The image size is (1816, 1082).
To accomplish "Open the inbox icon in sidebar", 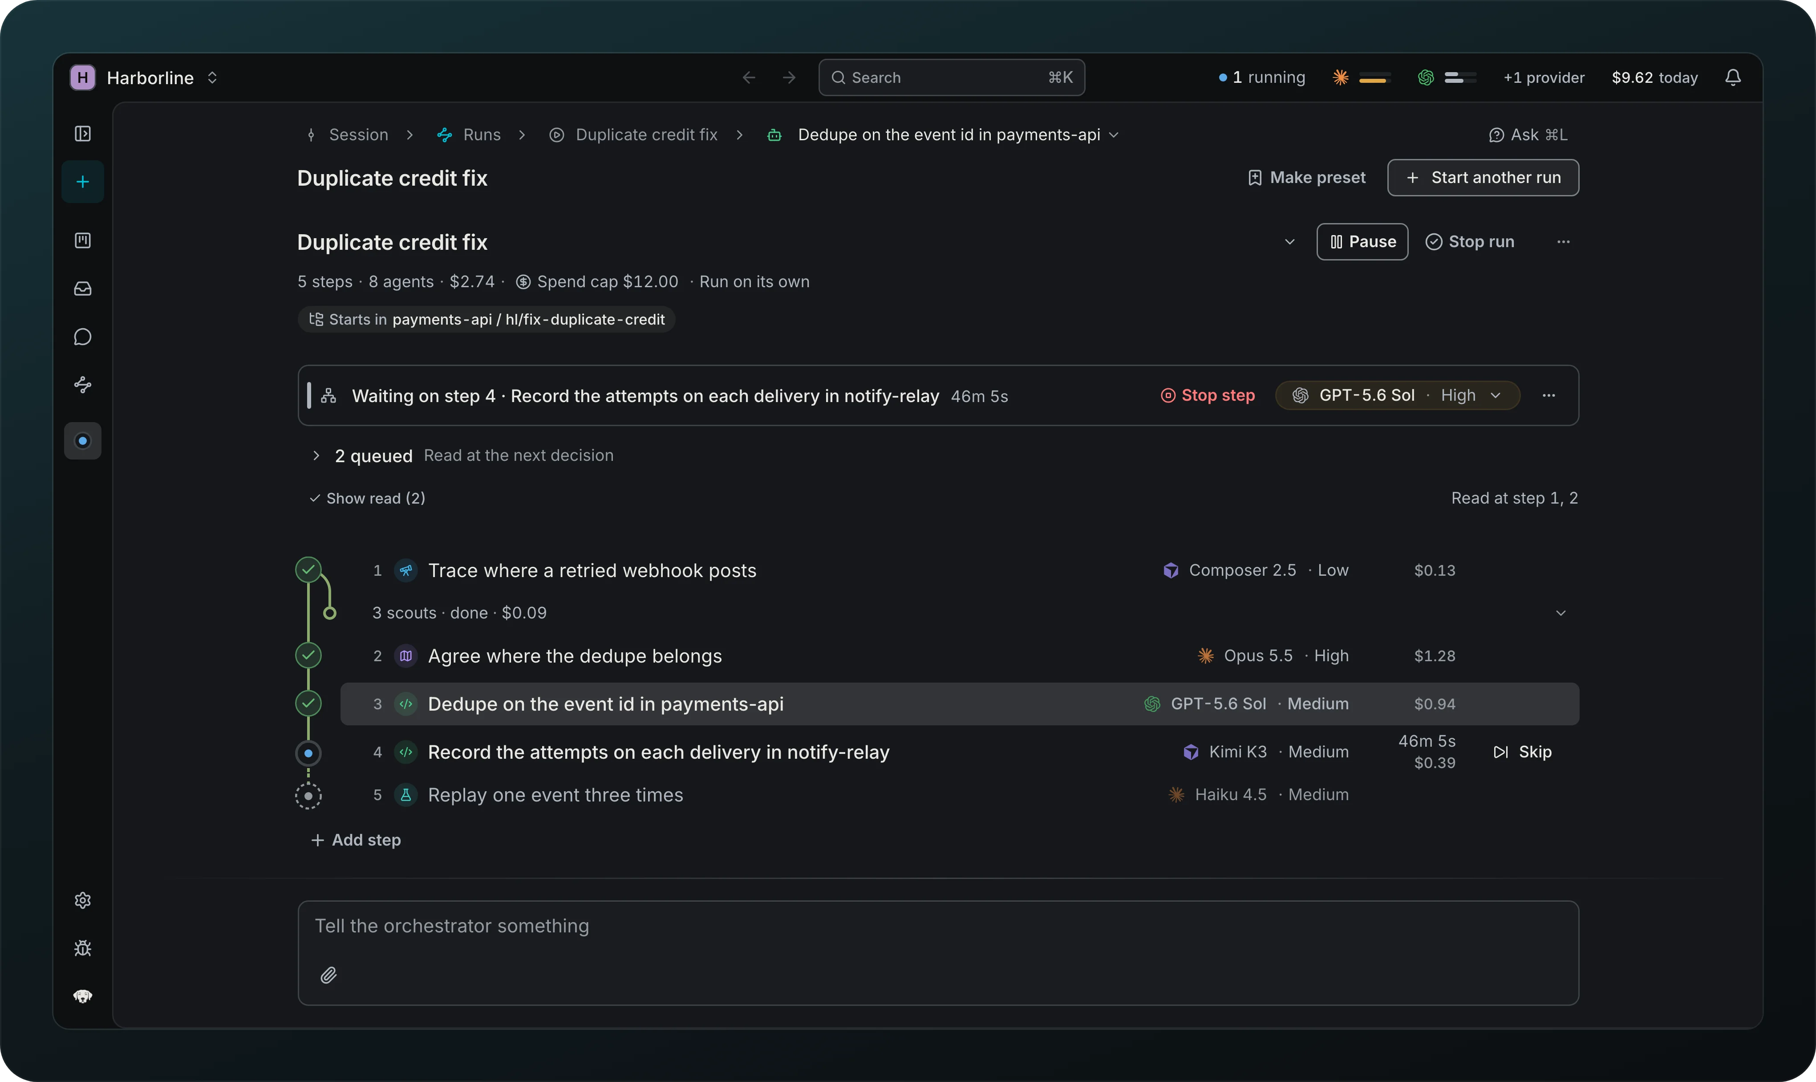I will (82, 289).
